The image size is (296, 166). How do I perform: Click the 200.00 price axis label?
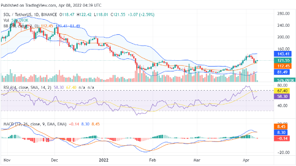point(283,37)
